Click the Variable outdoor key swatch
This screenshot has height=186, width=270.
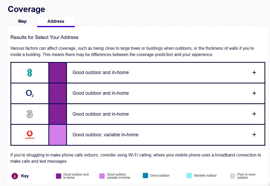(x=189, y=176)
